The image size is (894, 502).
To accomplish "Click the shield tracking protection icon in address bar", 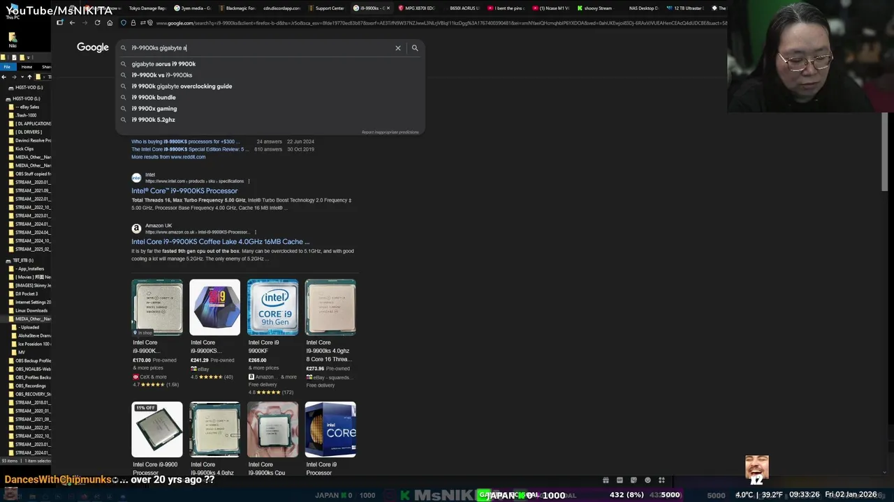I will click(124, 23).
